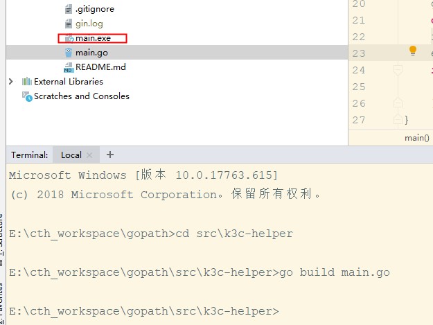Click the go build main.go command line
The height and width of the screenshot is (325, 433).
pyautogui.click(x=200, y=272)
